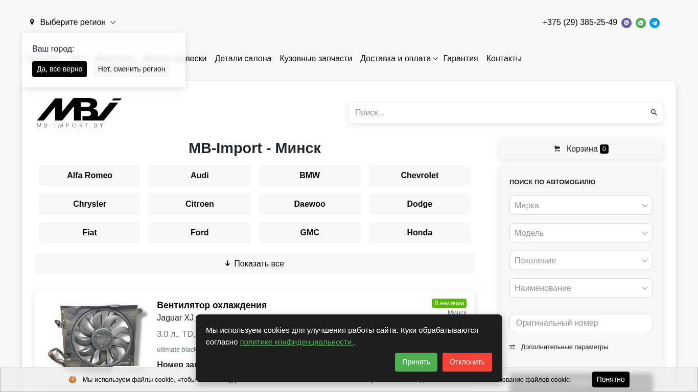Open the Гарантия menu item
The height and width of the screenshot is (392, 698).
point(460,59)
